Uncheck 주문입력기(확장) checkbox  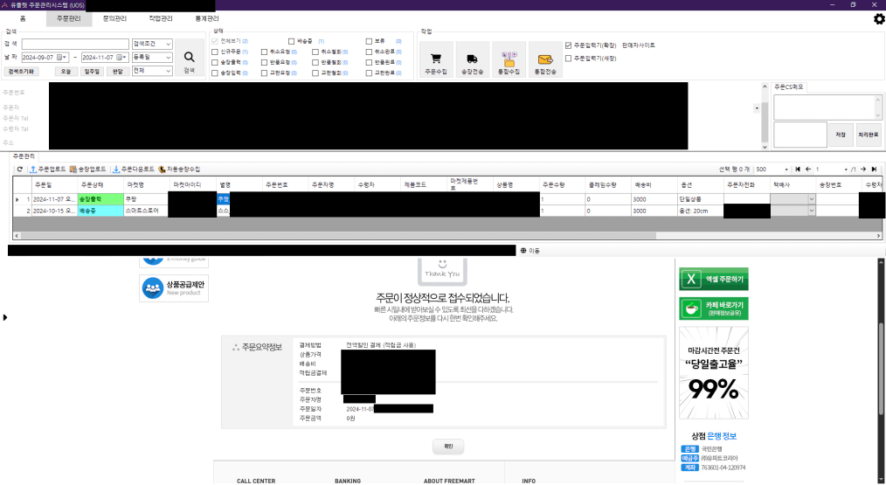569,45
